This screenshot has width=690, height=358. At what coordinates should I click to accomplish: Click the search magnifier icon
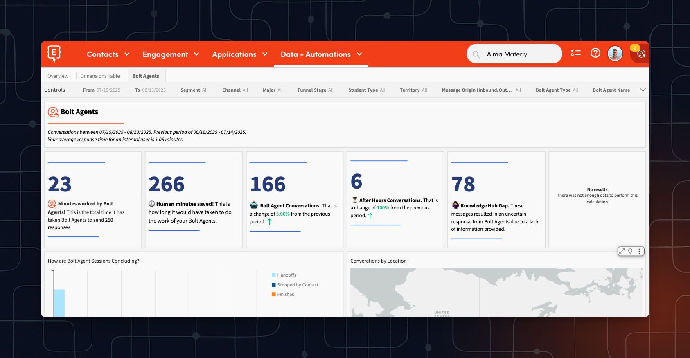[476, 54]
